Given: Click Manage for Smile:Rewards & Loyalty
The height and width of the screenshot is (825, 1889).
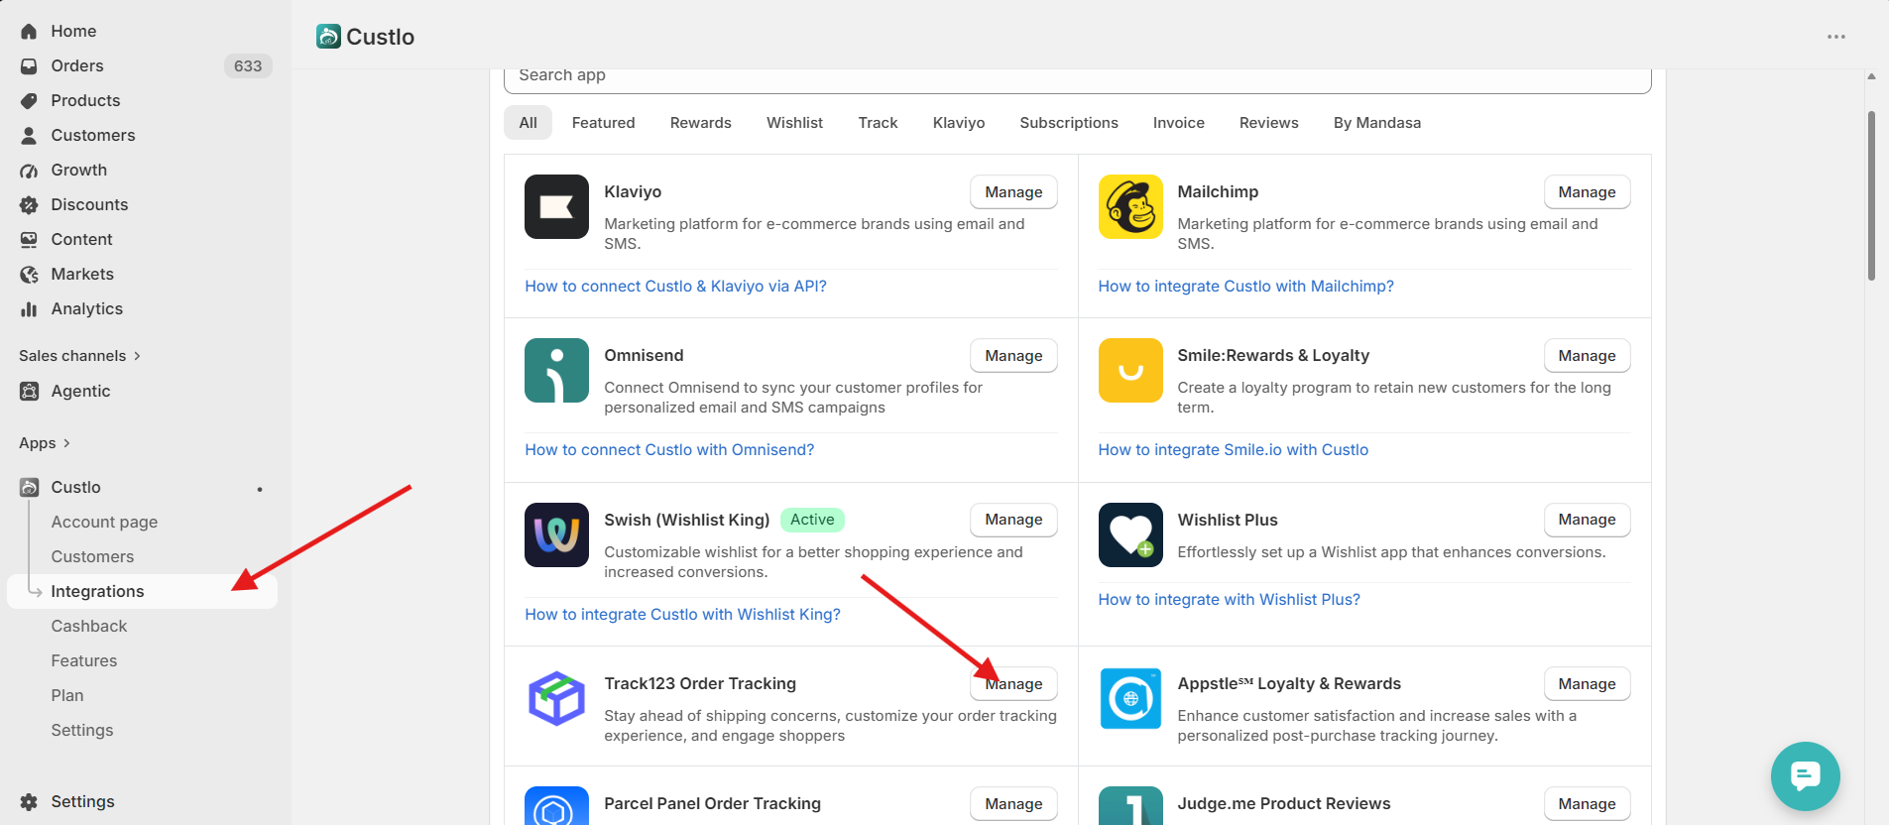Looking at the screenshot, I should coord(1587,356).
